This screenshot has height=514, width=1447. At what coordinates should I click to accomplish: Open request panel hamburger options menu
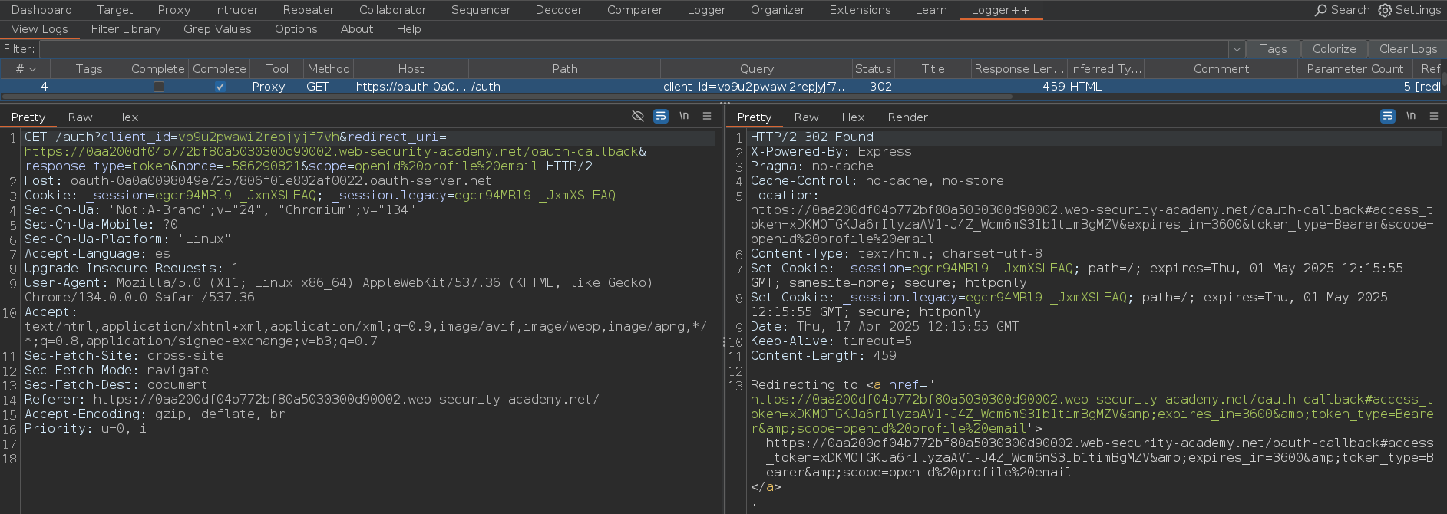707,117
